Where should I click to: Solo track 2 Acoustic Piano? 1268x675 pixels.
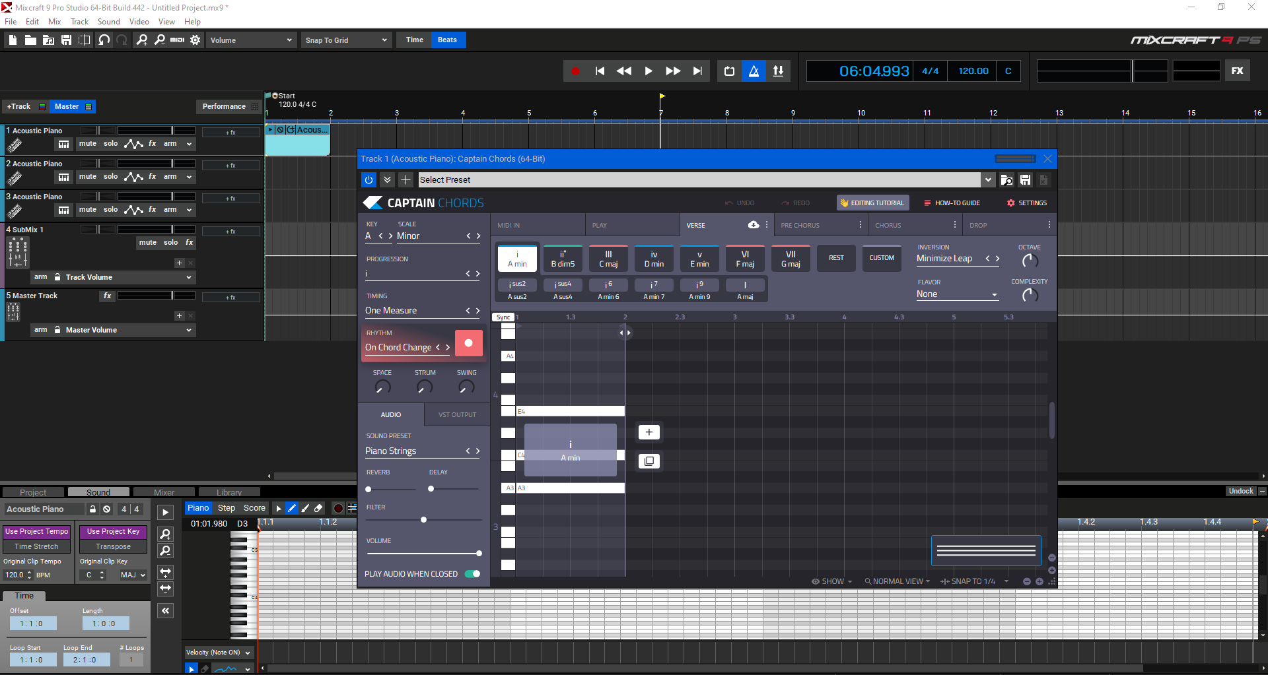tap(111, 177)
